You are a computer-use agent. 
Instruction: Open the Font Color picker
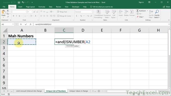coord(36,16)
